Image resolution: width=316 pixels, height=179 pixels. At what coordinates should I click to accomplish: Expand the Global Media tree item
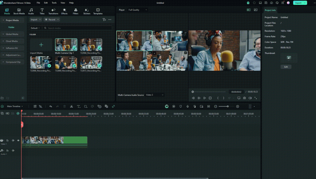click(x=12, y=34)
